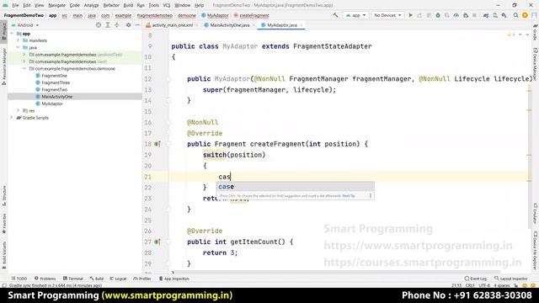Toggle the Emulator right side panel

tap(536, 213)
